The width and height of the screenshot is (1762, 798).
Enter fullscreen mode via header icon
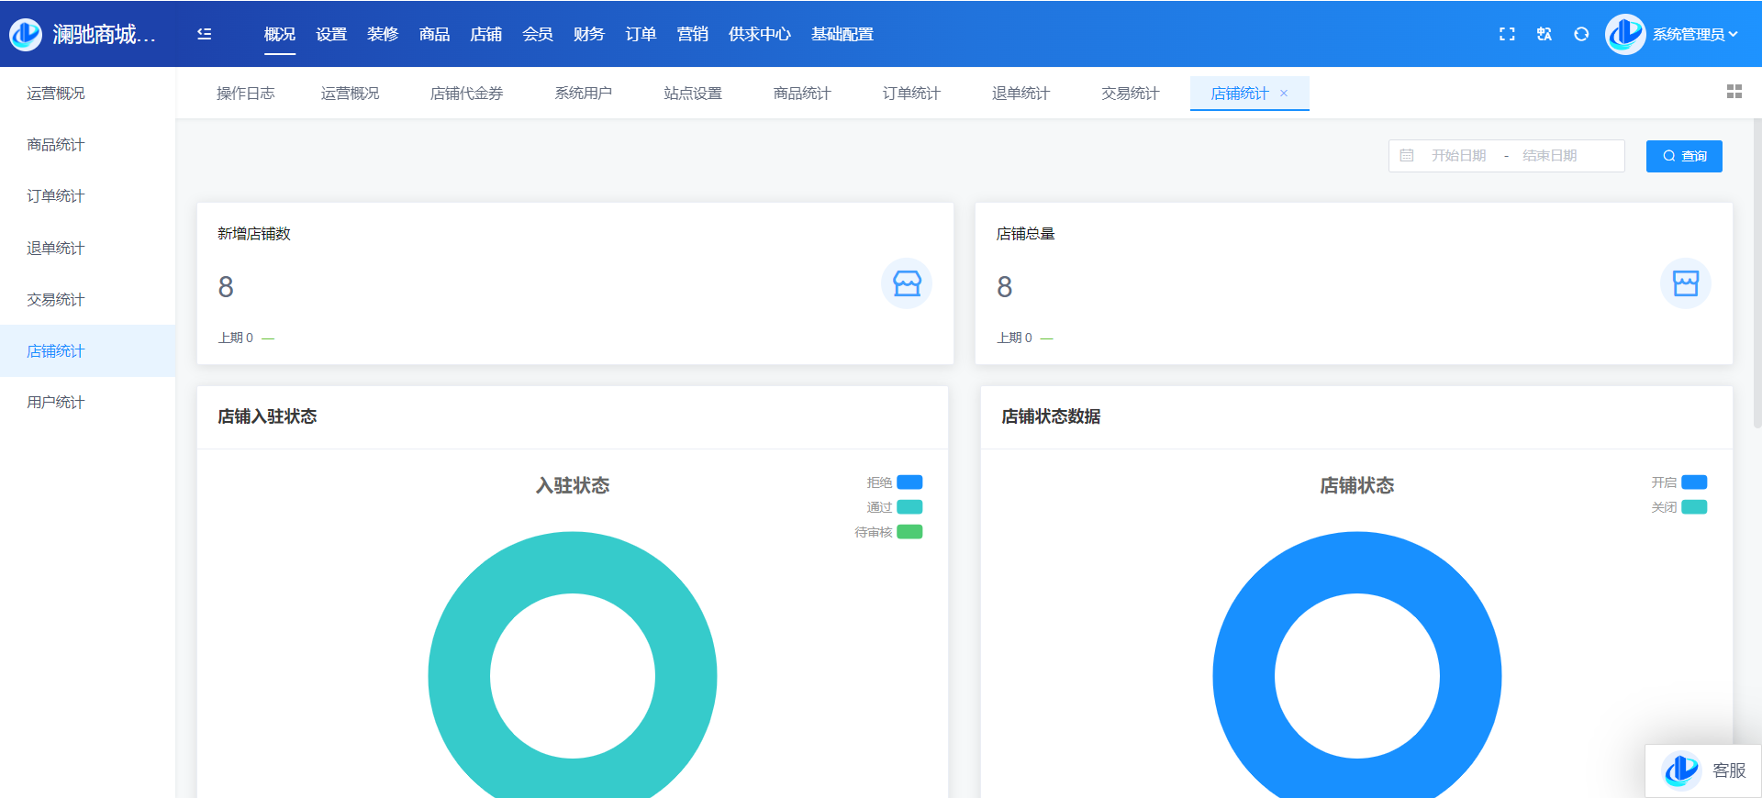(1507, 34)
